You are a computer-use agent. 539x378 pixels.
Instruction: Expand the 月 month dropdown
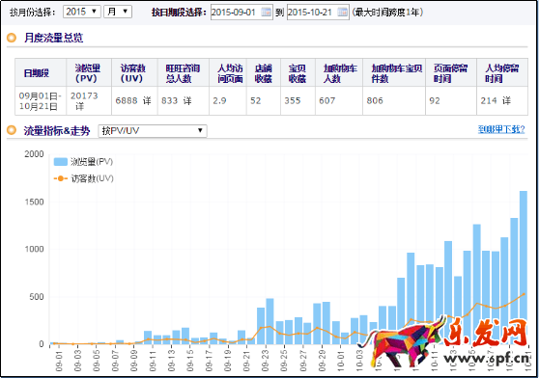pyautogui.click(x=118, y=12)
